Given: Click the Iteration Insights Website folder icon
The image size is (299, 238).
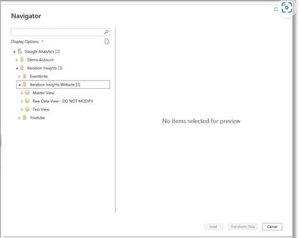Looking at the screenshot, I should tap(24, 84).
